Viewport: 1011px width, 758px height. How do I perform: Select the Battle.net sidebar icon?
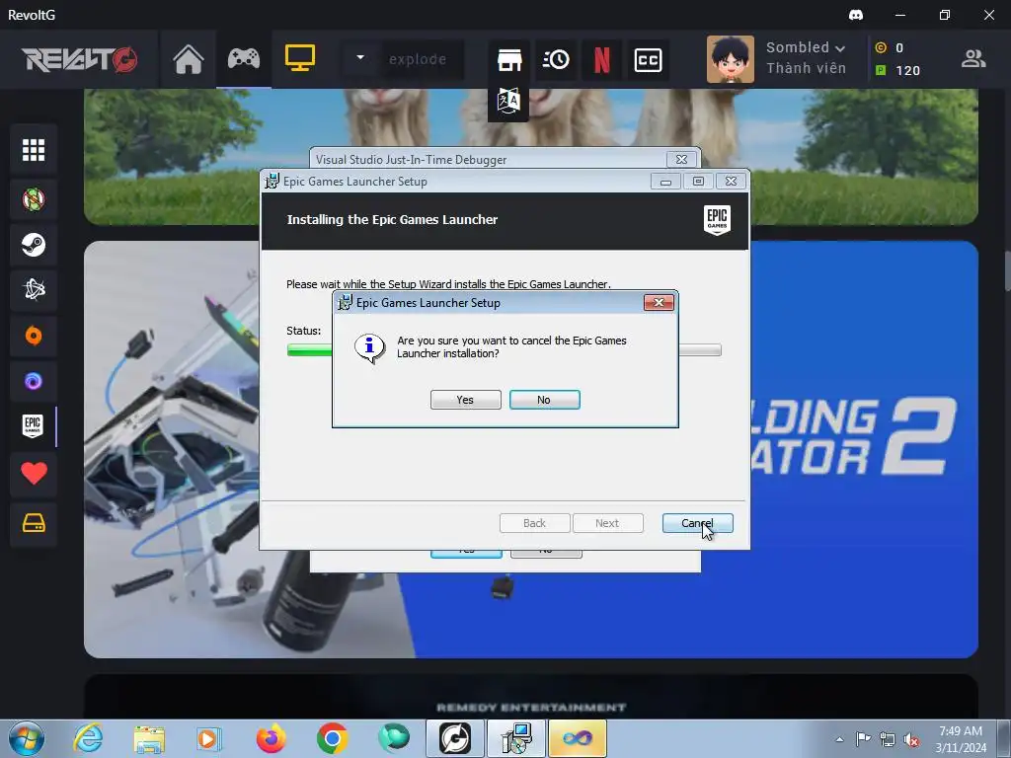[x=34, y=290]
